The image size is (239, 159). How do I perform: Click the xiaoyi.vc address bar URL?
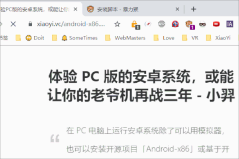71,24
